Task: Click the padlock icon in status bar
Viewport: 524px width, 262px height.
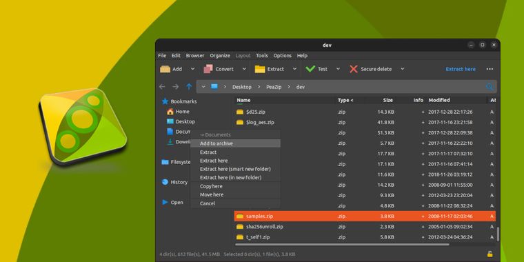Action: [490, 254]
